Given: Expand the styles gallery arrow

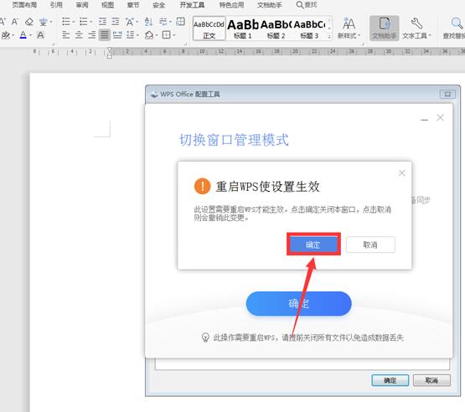Looking at the screenshot, I should click(329, 37).
